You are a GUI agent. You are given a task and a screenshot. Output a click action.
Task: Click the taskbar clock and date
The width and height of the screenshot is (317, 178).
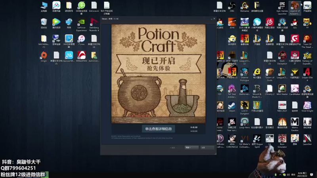coord(302,174)
